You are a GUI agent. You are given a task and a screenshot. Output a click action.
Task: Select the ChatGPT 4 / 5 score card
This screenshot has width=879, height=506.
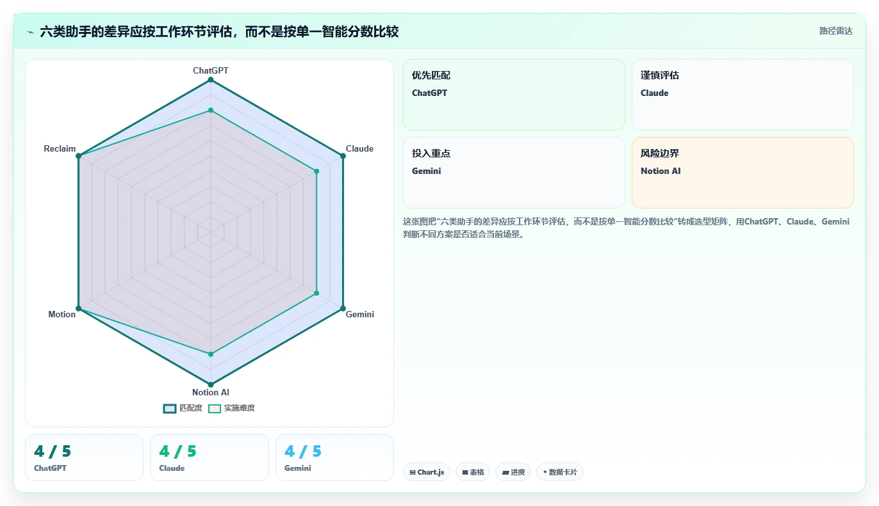tap(84, 457)
